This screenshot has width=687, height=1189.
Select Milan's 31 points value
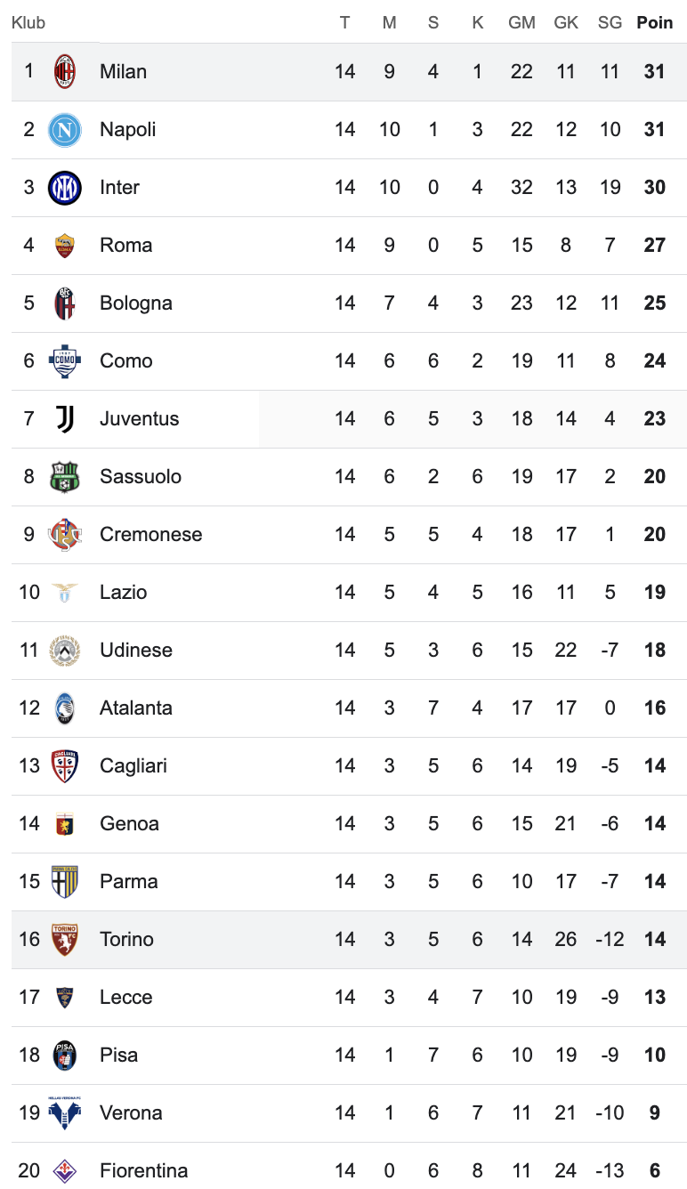(x=655, y=71)
